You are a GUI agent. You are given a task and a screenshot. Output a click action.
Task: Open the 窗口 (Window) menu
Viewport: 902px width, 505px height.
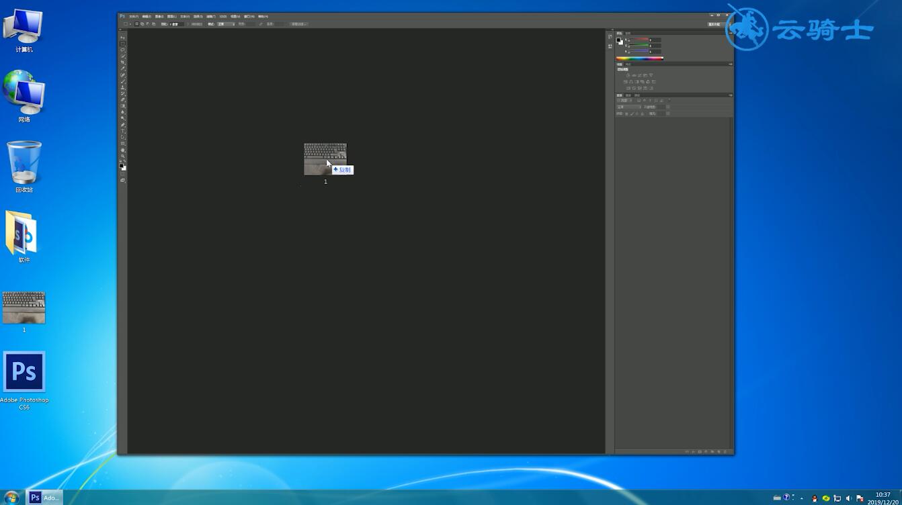click(x=249, y=17)
